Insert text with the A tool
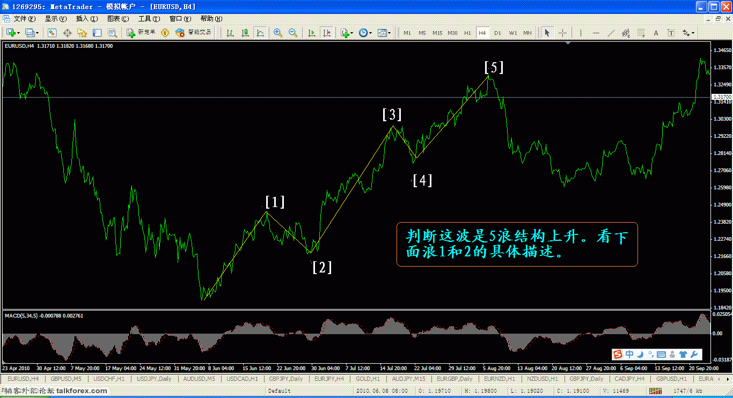 (x=656, y=33)
